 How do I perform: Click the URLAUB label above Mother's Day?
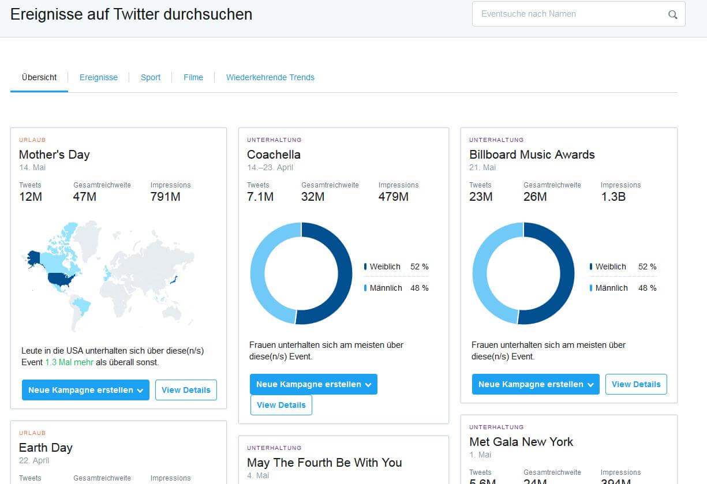pyautogui.click(x=32, y=140)
